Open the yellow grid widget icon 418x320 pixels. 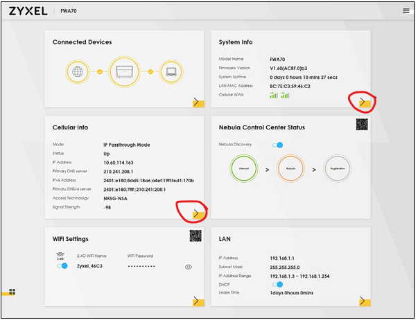(x=12, y=292)
